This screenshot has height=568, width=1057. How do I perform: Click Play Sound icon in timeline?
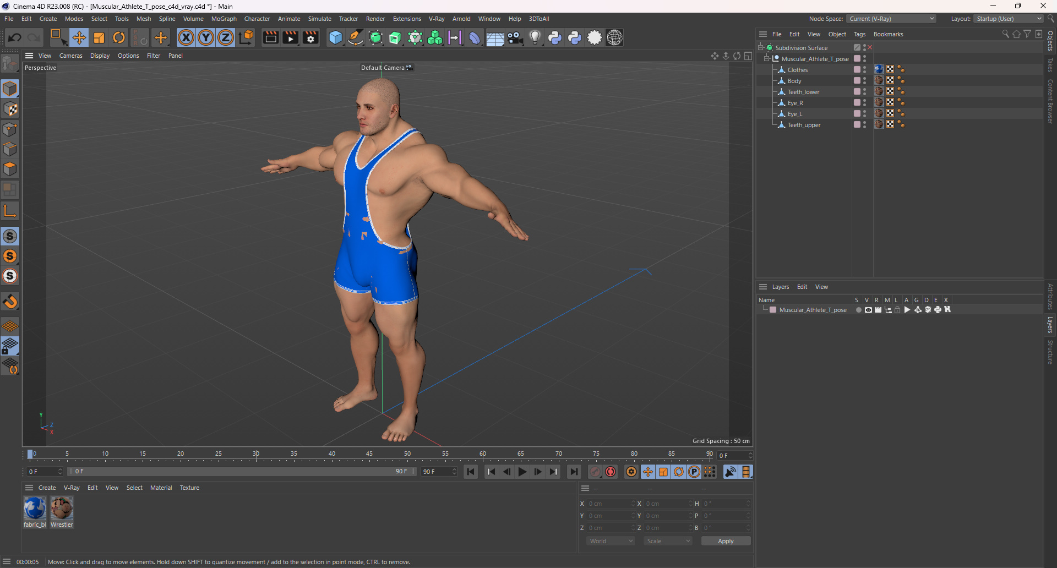[731, 472]
